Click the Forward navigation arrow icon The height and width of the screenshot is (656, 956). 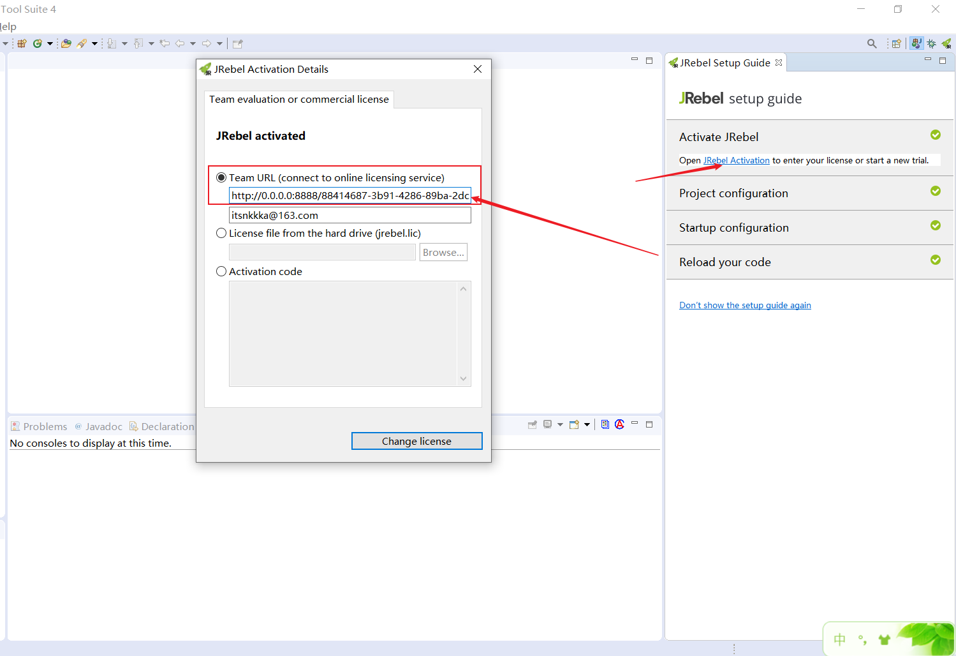coord(207,43)
